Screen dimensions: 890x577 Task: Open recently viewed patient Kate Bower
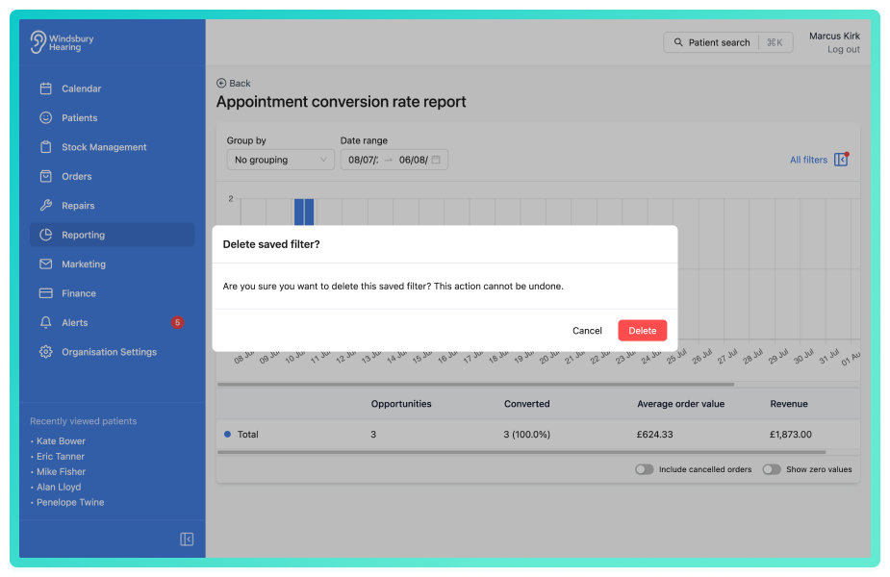click(x=61, y=440)
